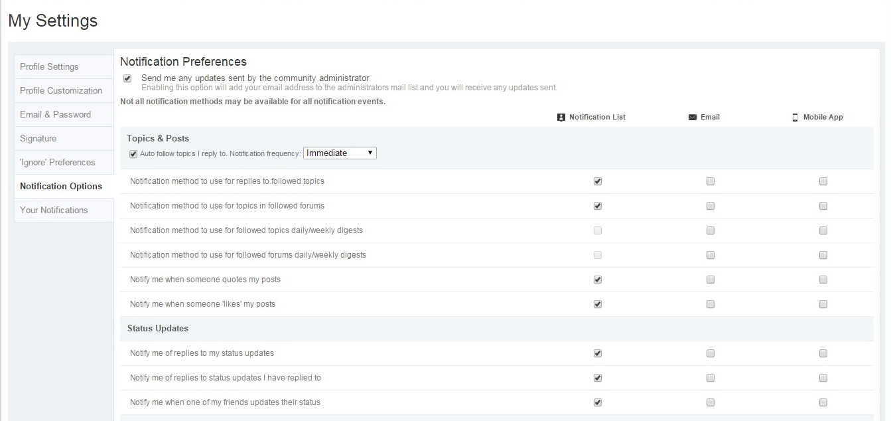Enable Email for replies to followed topics

711,181
